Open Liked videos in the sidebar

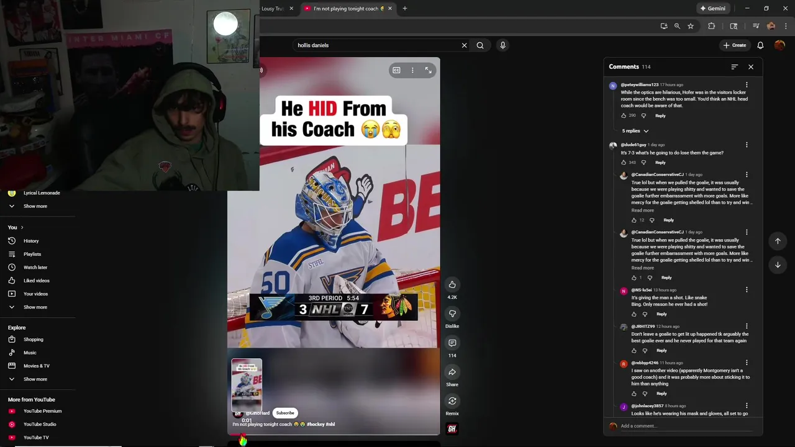pos(37,281)
